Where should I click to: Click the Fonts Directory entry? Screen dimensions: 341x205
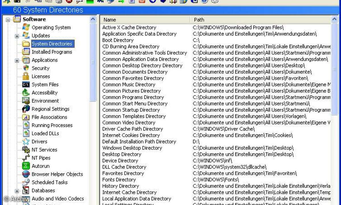119,180
